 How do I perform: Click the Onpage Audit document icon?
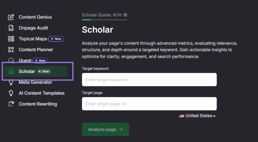click(x=11, y=28)
